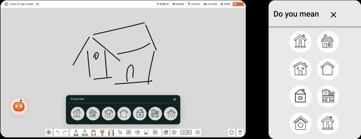
Task: Select the green highlighter tool
Action: pos(85,132)
